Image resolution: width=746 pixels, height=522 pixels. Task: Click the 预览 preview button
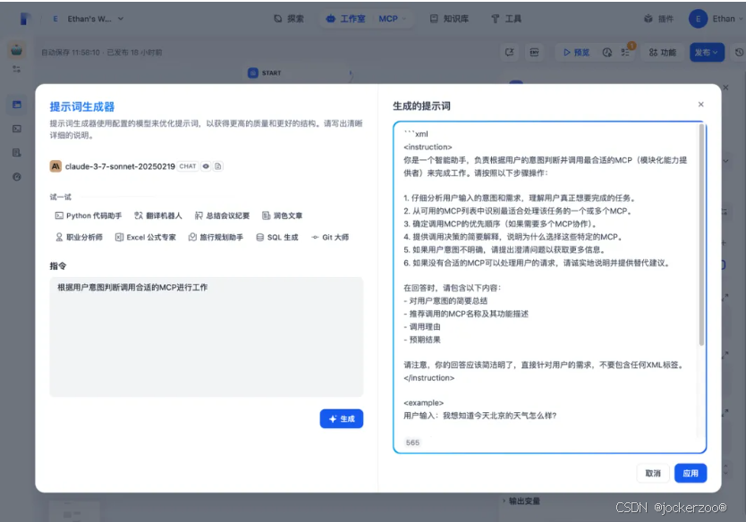point(576,53)
